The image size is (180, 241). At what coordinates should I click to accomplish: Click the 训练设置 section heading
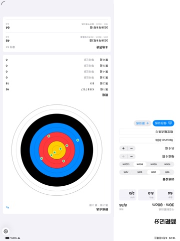168,179
